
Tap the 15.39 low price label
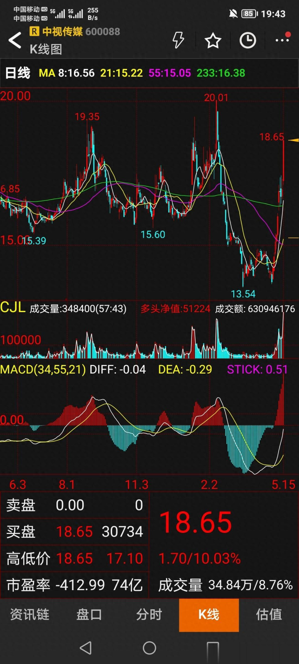34,241
